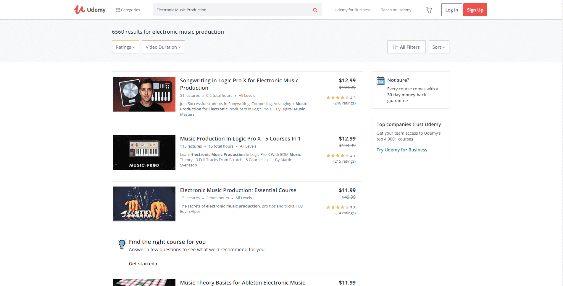This screenshot has height=286, width=563.
Task: Open Teach on Udemy link
Action: click(396, 10)
